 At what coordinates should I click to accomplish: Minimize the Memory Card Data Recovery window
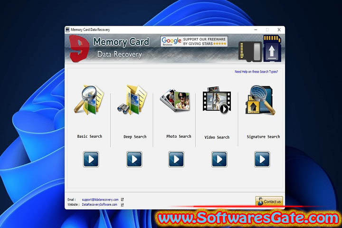[x=256, y=29]
